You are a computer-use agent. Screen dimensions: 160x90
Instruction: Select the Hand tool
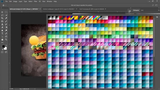point(2,39)
